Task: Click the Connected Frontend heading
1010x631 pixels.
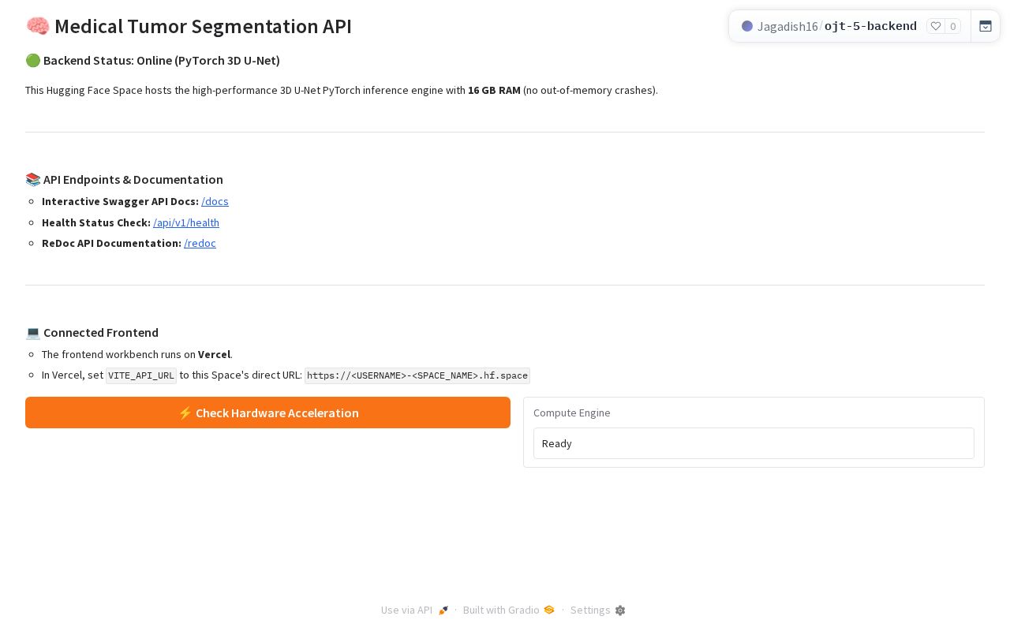Action: (92, 332)
